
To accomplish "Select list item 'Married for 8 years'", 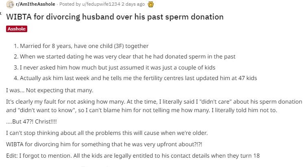I will tap(81, 46).
